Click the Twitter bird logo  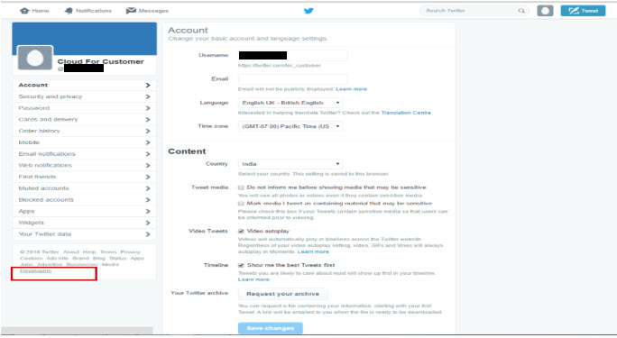[x=308, y=11]
